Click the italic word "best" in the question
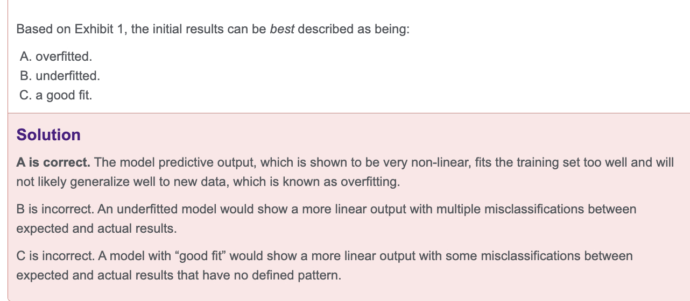Screen dimensions: 690x301 [281, 29]
